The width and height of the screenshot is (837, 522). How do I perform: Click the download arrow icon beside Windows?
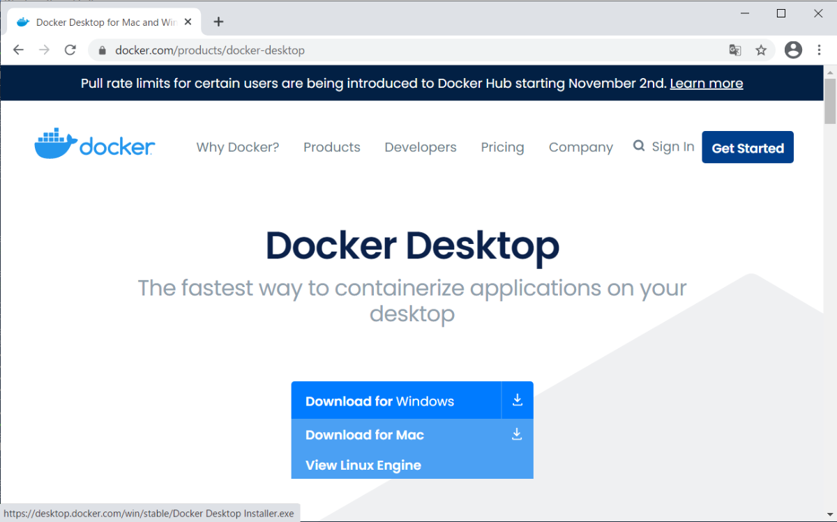pyautogui.click(x=518, y=400)
